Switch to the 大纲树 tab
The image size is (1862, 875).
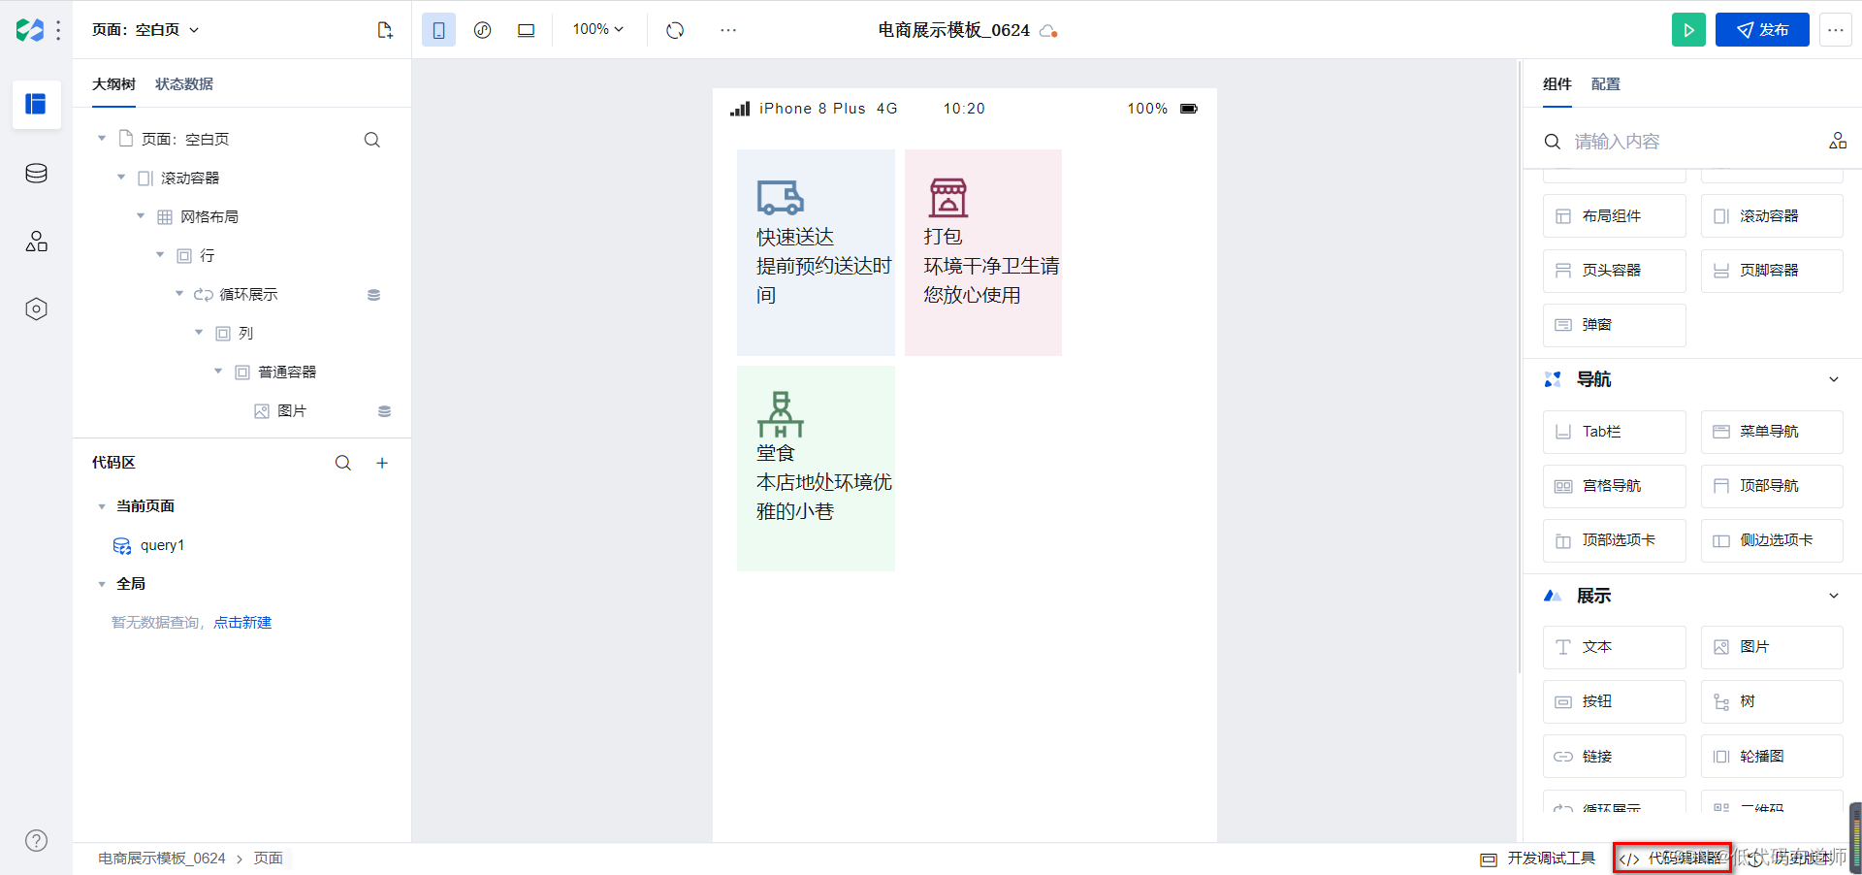click(113, 84)
